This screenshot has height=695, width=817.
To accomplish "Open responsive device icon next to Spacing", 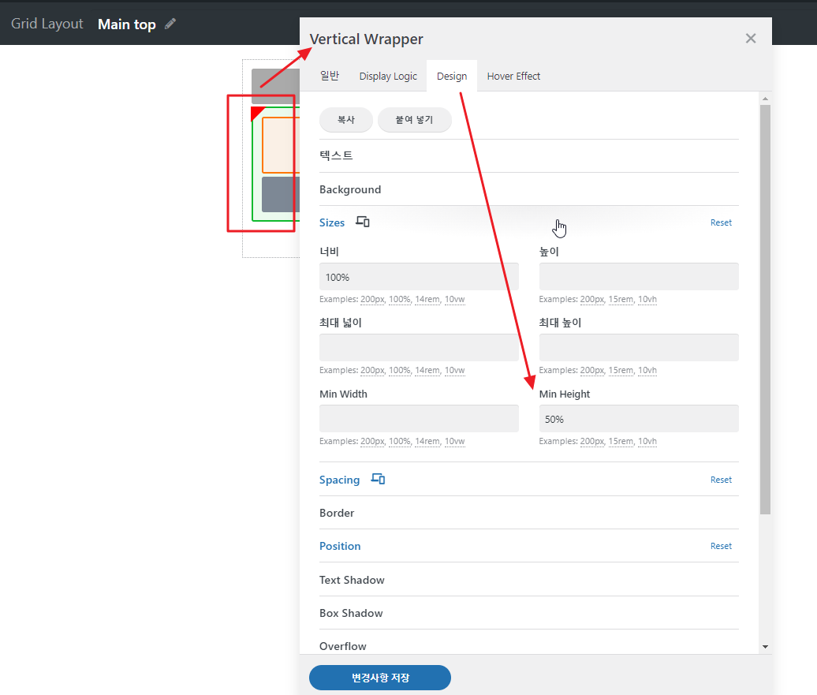I will click(x=378, y=479).
